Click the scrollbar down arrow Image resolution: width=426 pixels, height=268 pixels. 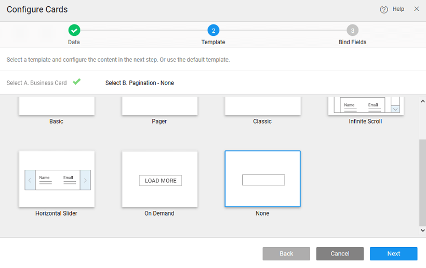coord(422,230)
